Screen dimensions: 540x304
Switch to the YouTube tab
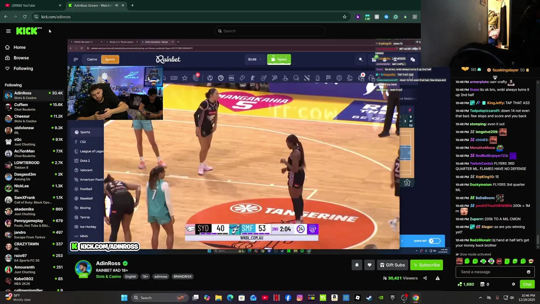coord(32,5)
